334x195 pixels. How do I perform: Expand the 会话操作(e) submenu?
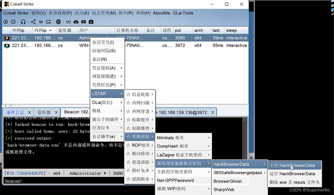107,136
